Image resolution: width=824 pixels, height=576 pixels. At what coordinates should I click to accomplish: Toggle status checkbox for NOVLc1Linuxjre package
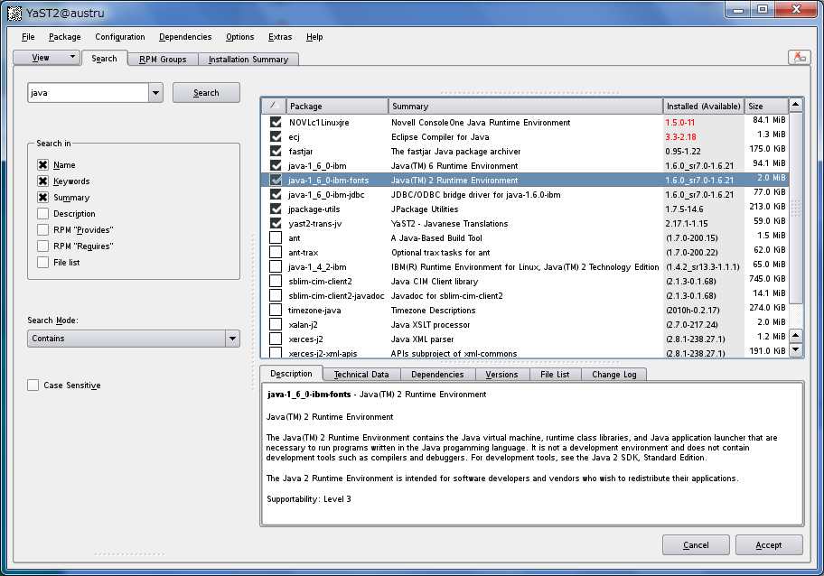(x=276, y=122)
